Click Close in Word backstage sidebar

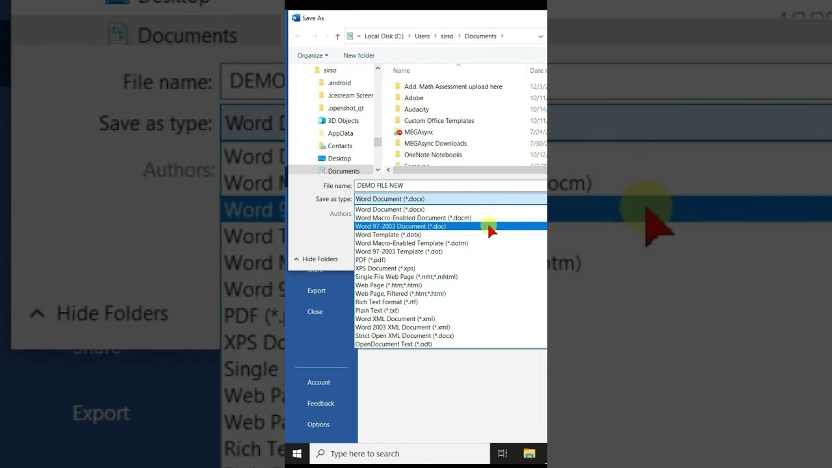point(315,311)
